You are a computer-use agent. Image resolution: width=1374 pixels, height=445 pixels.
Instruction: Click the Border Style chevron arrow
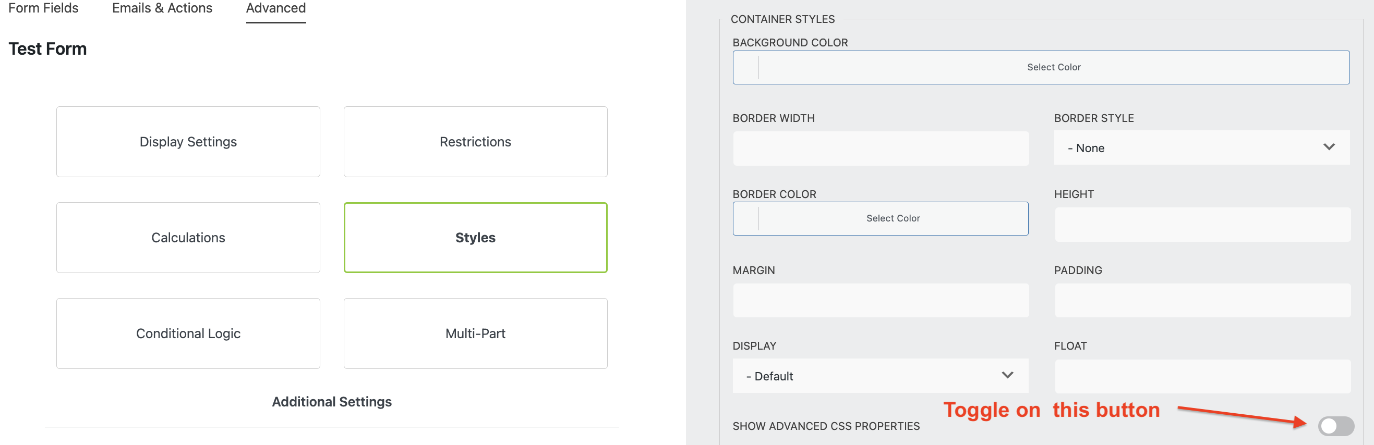pyautogui.click(x=1329, y=147)
